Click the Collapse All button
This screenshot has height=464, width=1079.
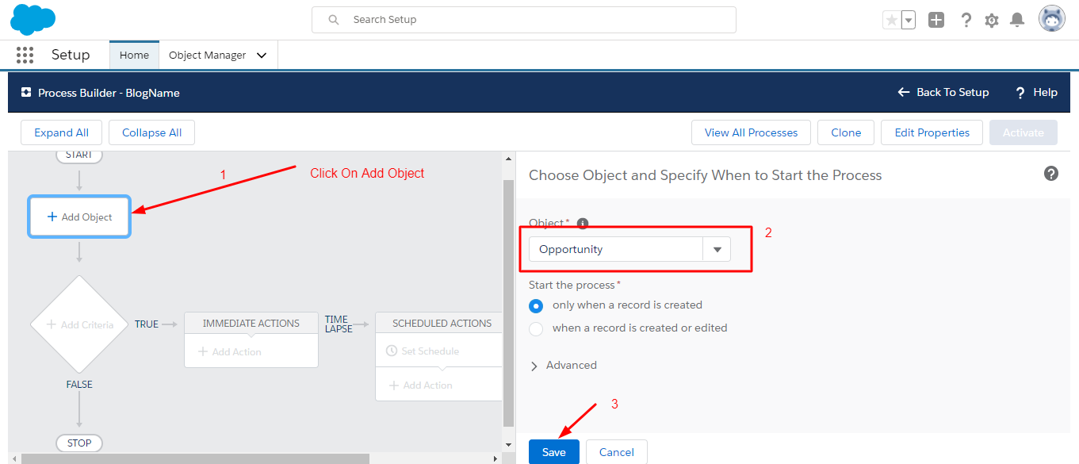(151, 132)
